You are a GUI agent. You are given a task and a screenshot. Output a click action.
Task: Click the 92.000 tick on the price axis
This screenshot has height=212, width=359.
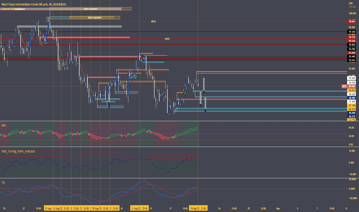pyautogui.click(x=352, y=69)
